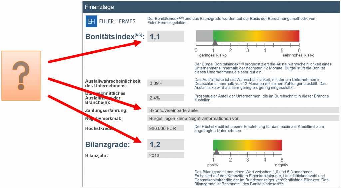The width and height of the screenshot is (341, 188).
Task: Click the Bonitätsindex value field showing 1,1
Action: [x=166, y=37]
